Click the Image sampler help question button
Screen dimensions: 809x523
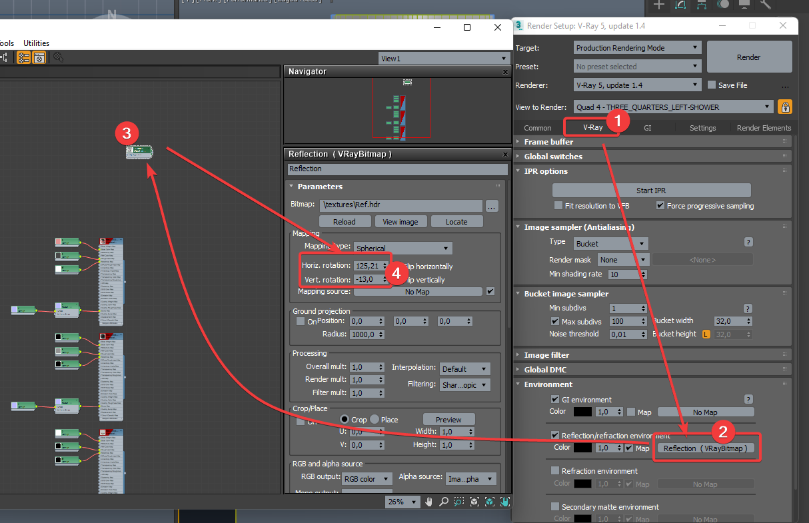tap(748, 243)
